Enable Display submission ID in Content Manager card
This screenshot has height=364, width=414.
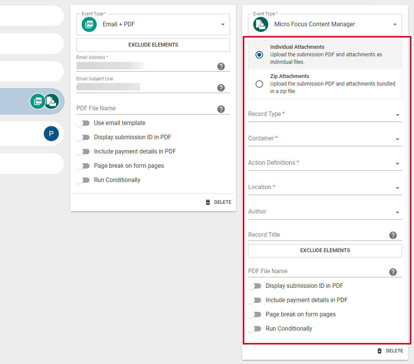[x=254, y=286]
